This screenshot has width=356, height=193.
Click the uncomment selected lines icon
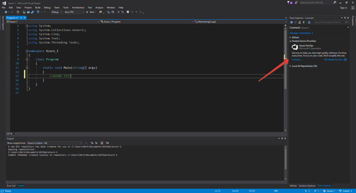[122, 12]
